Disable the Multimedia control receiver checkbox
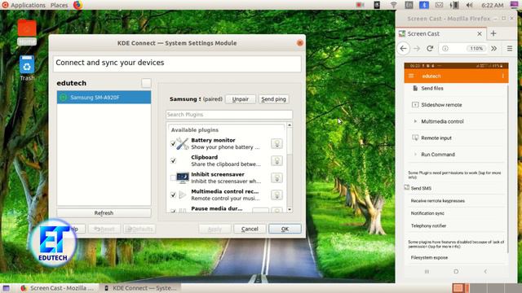 pos(173,195)
